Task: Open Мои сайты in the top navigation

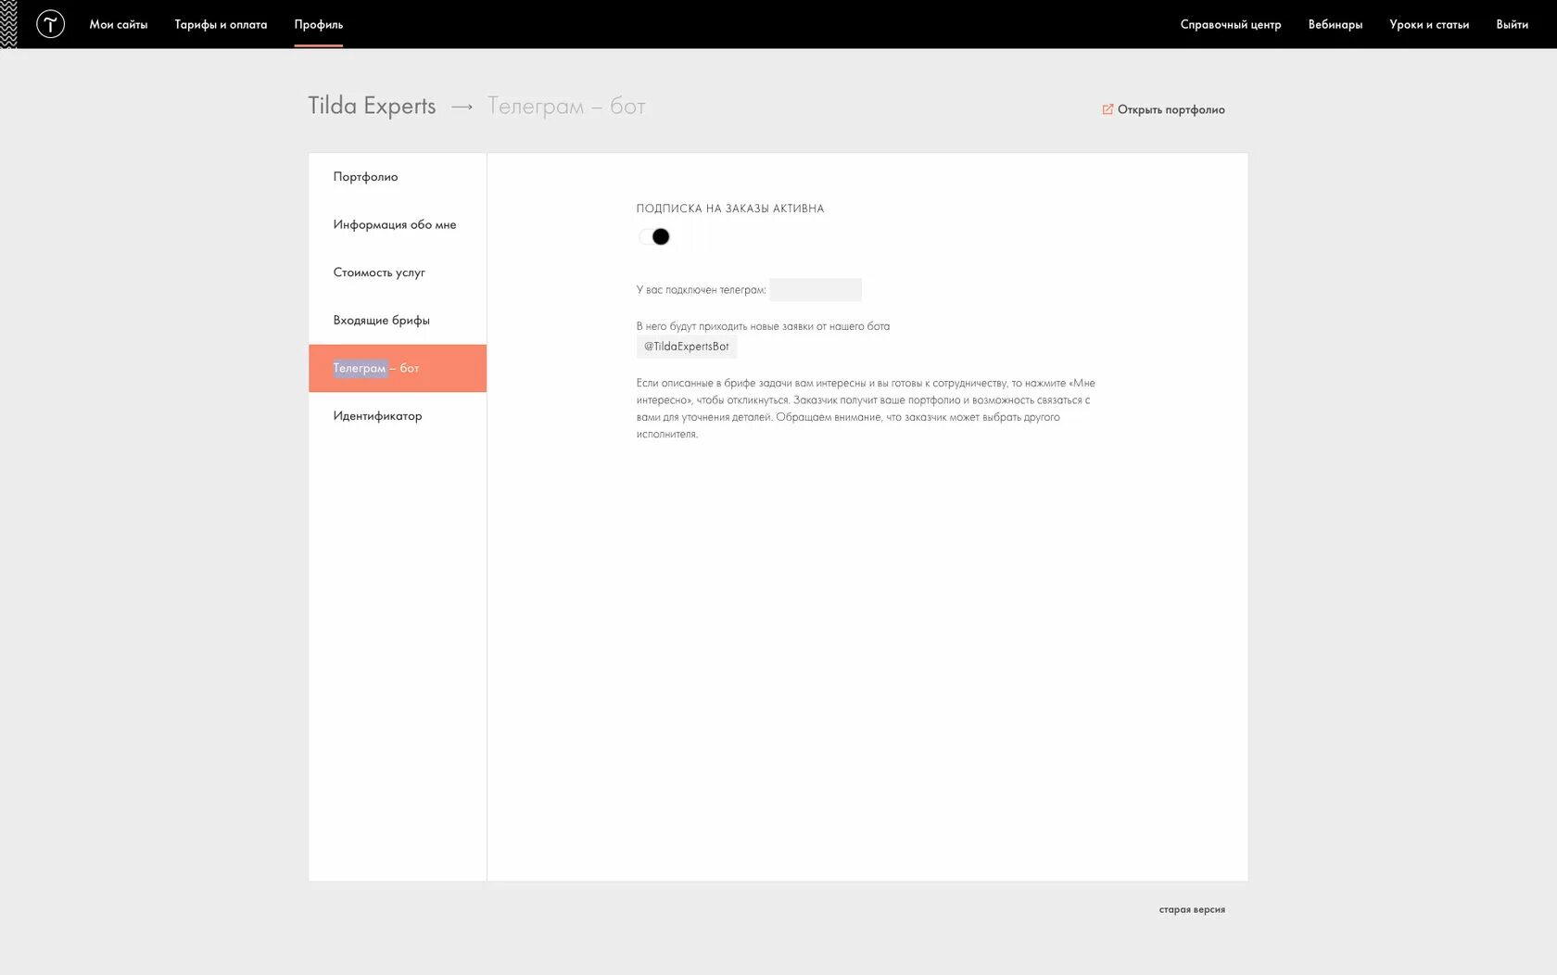Action: tap(119, 24)
